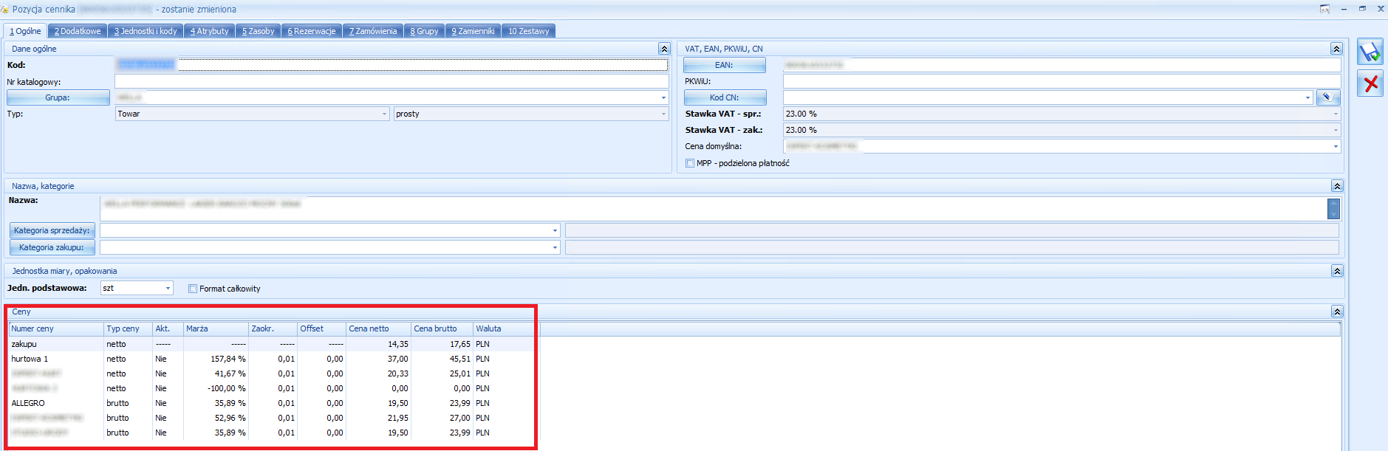Open the Cena domyślna dropdown

tap(1335, 146)
